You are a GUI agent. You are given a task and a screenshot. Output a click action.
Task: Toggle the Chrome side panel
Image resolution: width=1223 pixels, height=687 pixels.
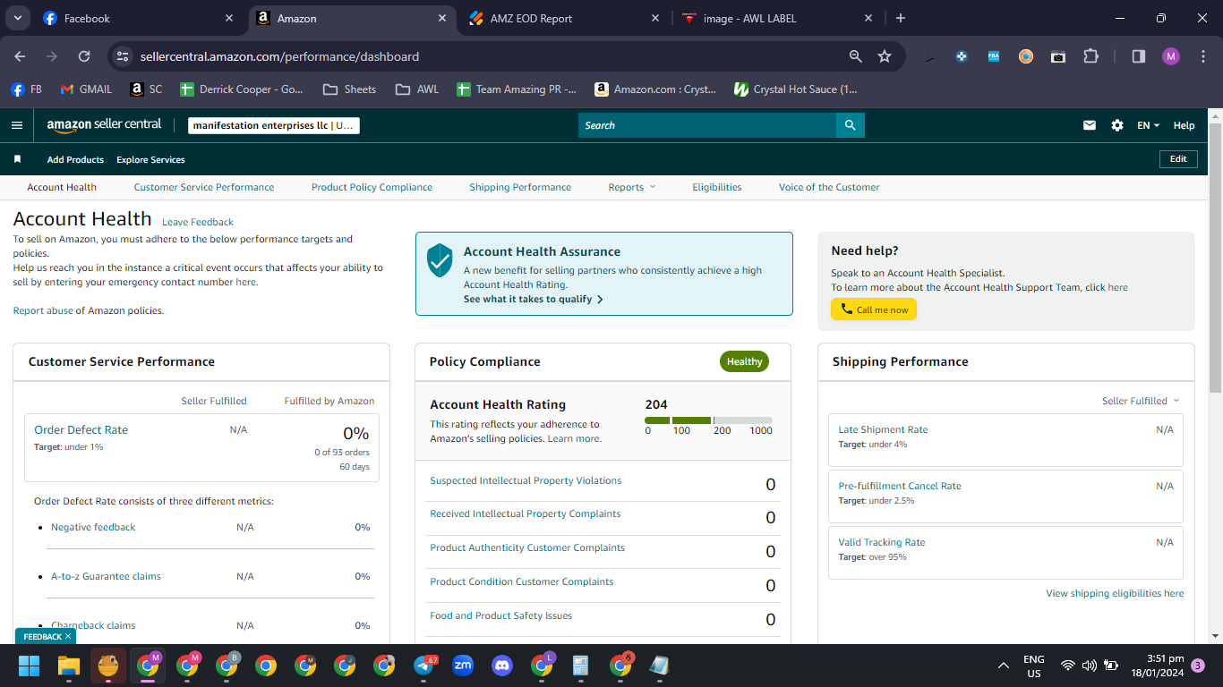1139,56
